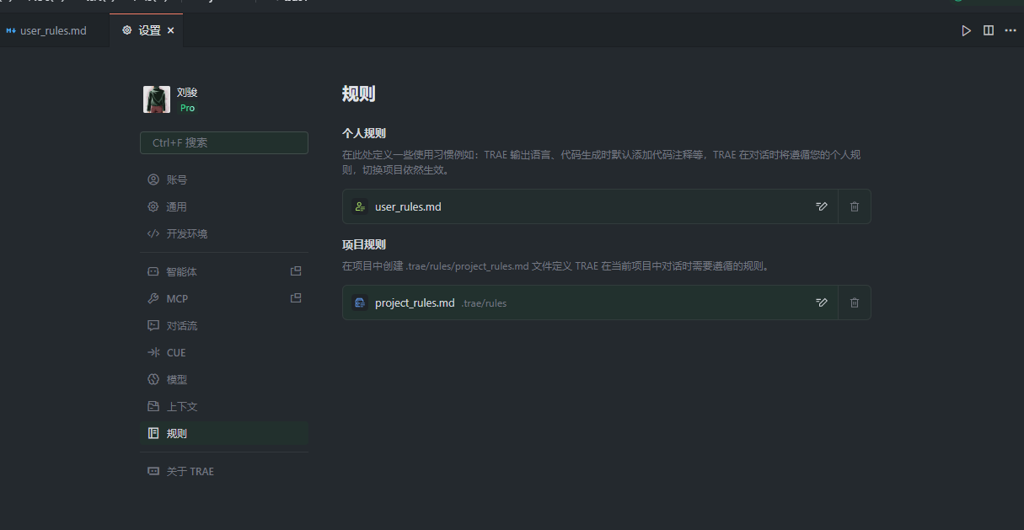Go to 通用 settings
The height and width of the screenshot is (530, 1024).
(x=177, y=206)
